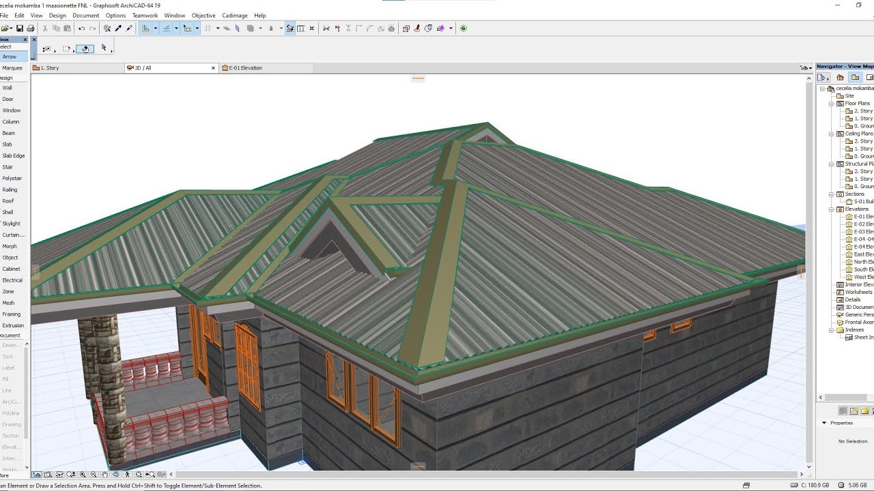
Task: Click the Paste clipboard icon
Action: tap(67, 28)
